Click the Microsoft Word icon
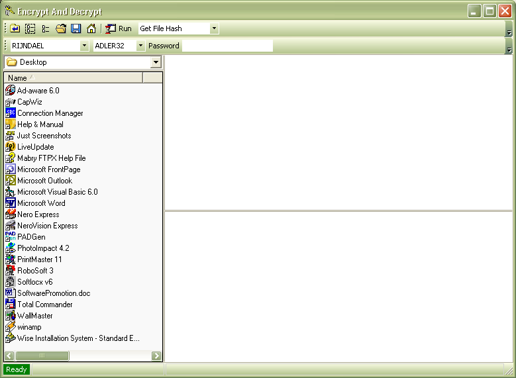This screenshot has height=378, width=516. (x=10, y=203)
